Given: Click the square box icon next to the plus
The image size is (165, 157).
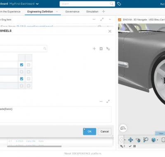Looking at the screenshot, I should click(101, 49).
